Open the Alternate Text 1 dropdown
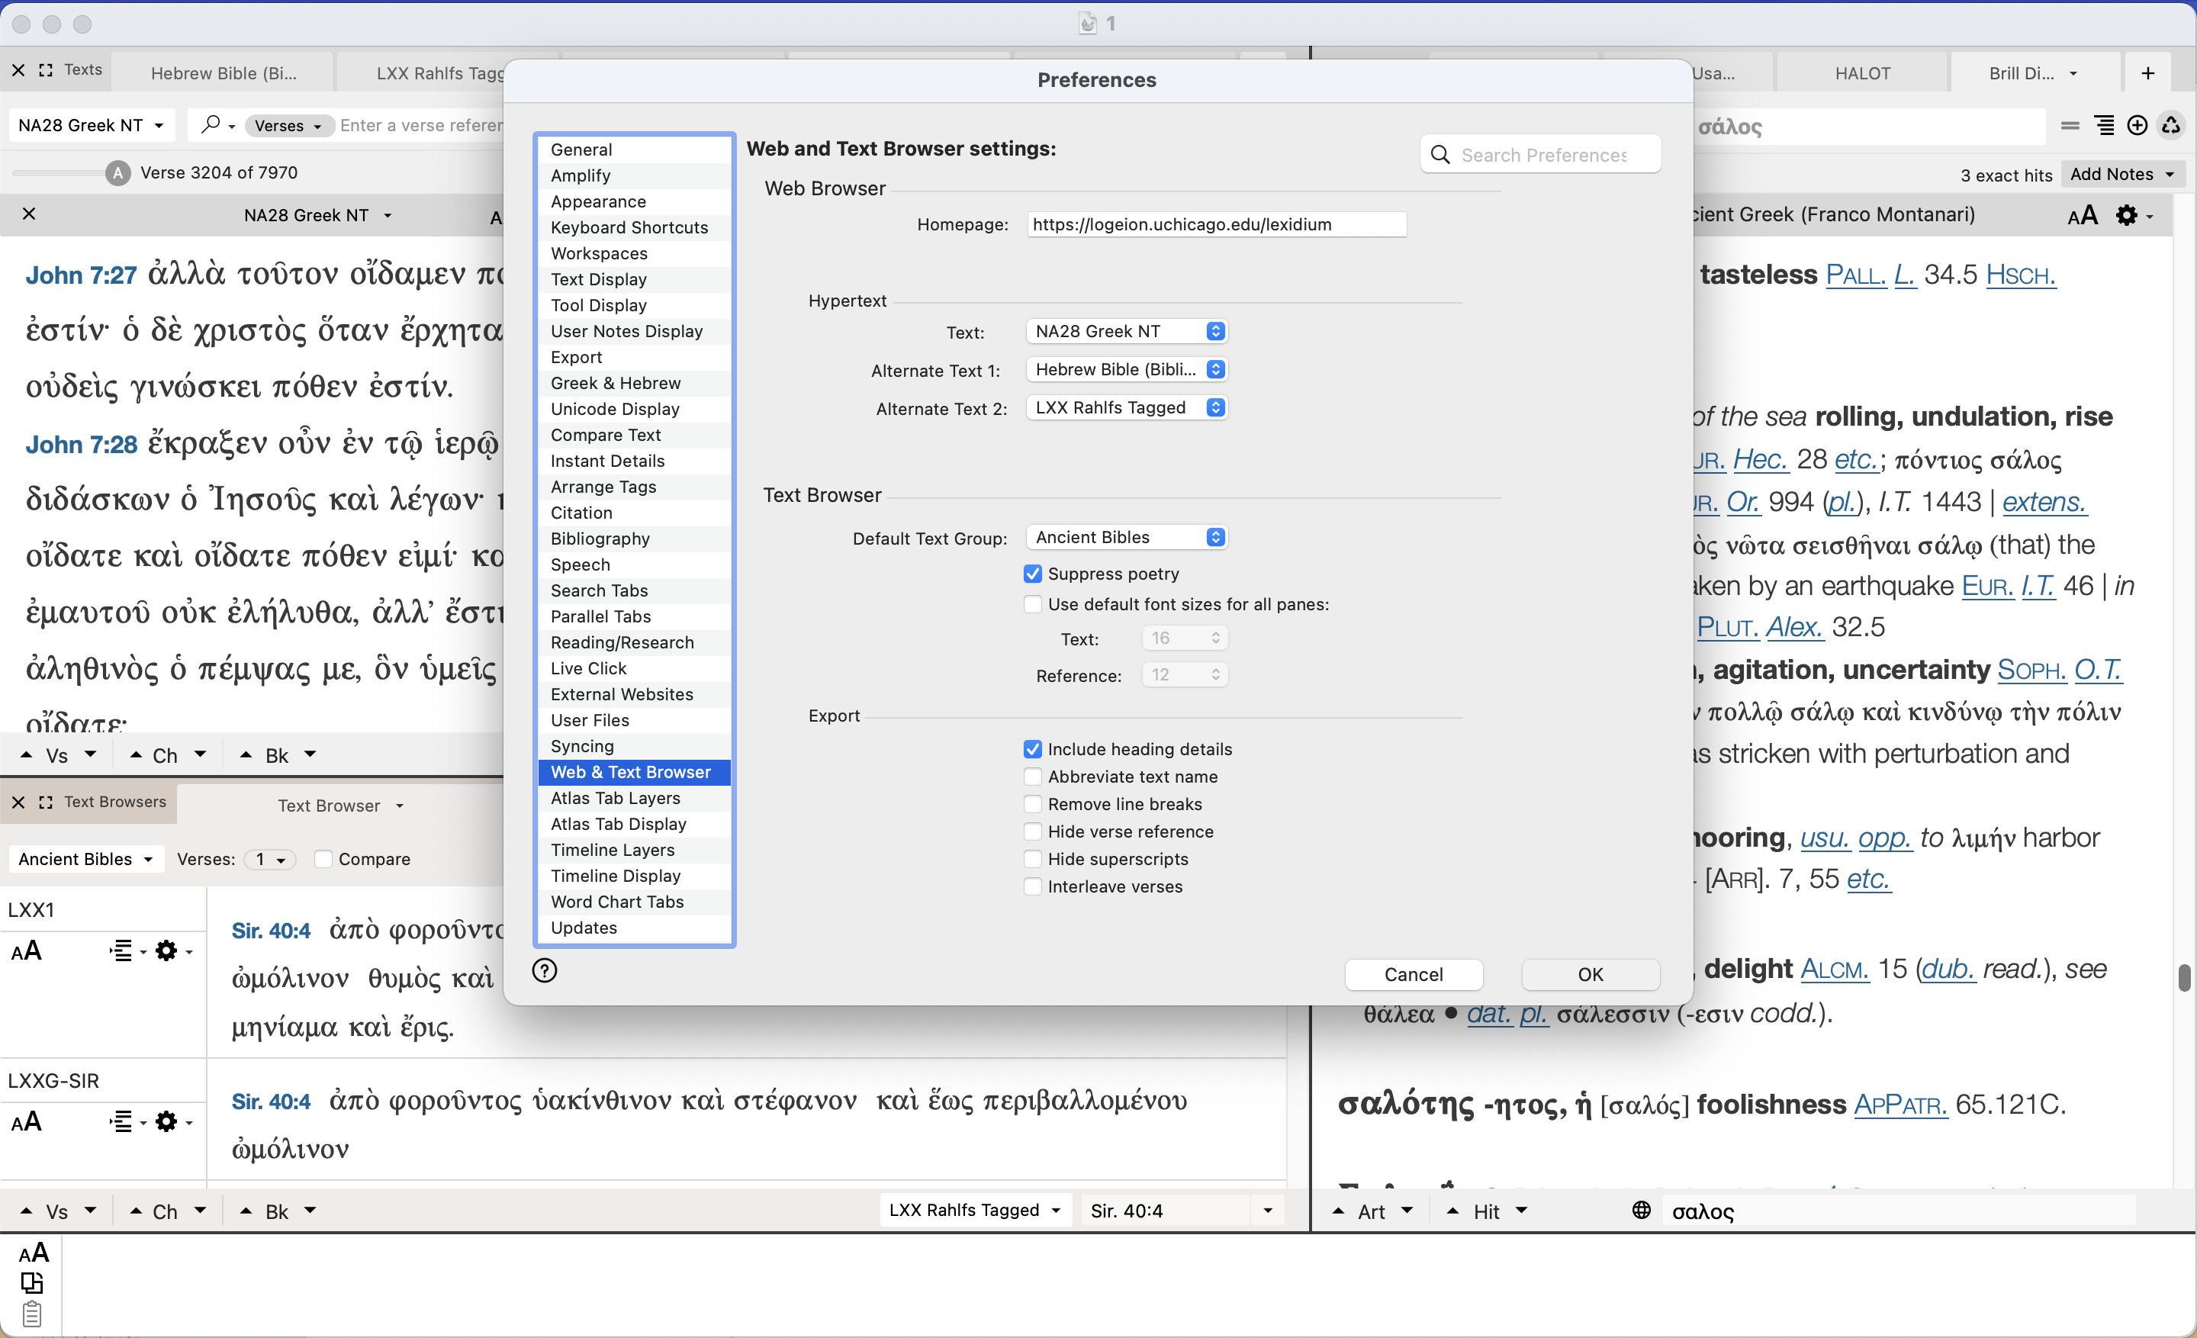The width and height of the screenshot is (2197, 1338). coord(1127,369)
